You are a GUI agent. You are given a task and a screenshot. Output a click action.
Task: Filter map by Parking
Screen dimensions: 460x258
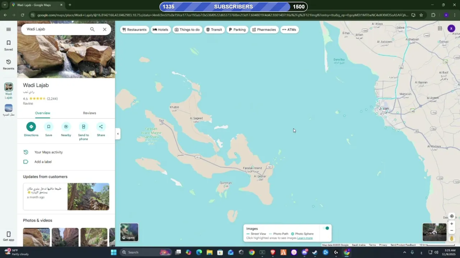point(237,30)
